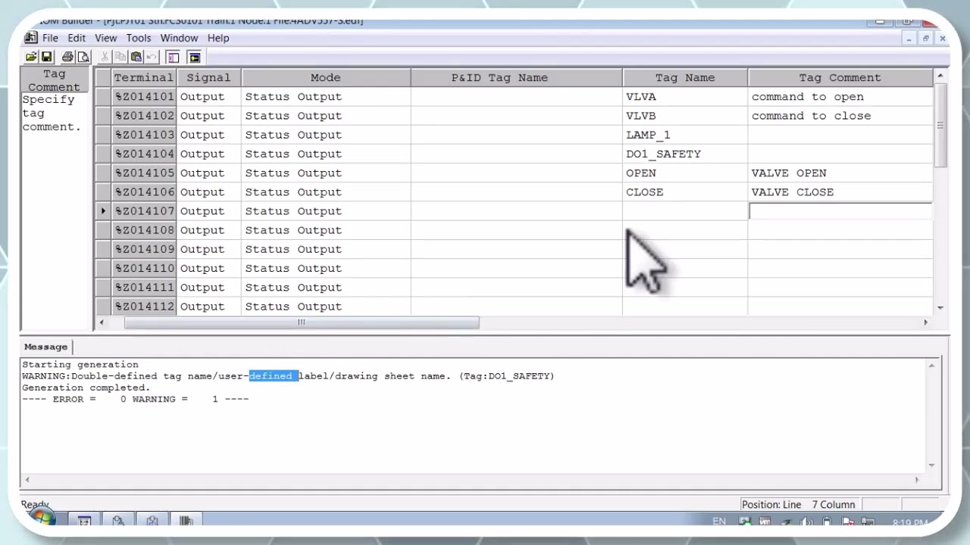Viewport: 970px width, 545px height.
Task: Open the View menu
Action: tap(105, 38)
